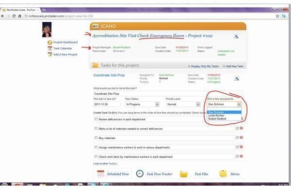
Task: Tick the Buy materials checkbox
Action: pos(96,138)
